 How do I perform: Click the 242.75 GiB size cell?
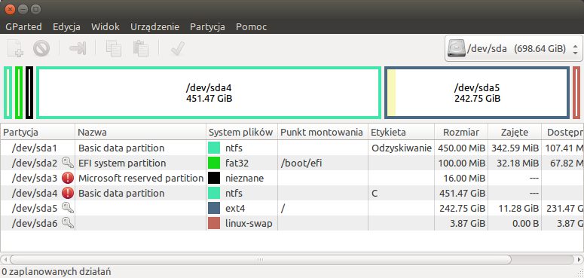[462, 208]
